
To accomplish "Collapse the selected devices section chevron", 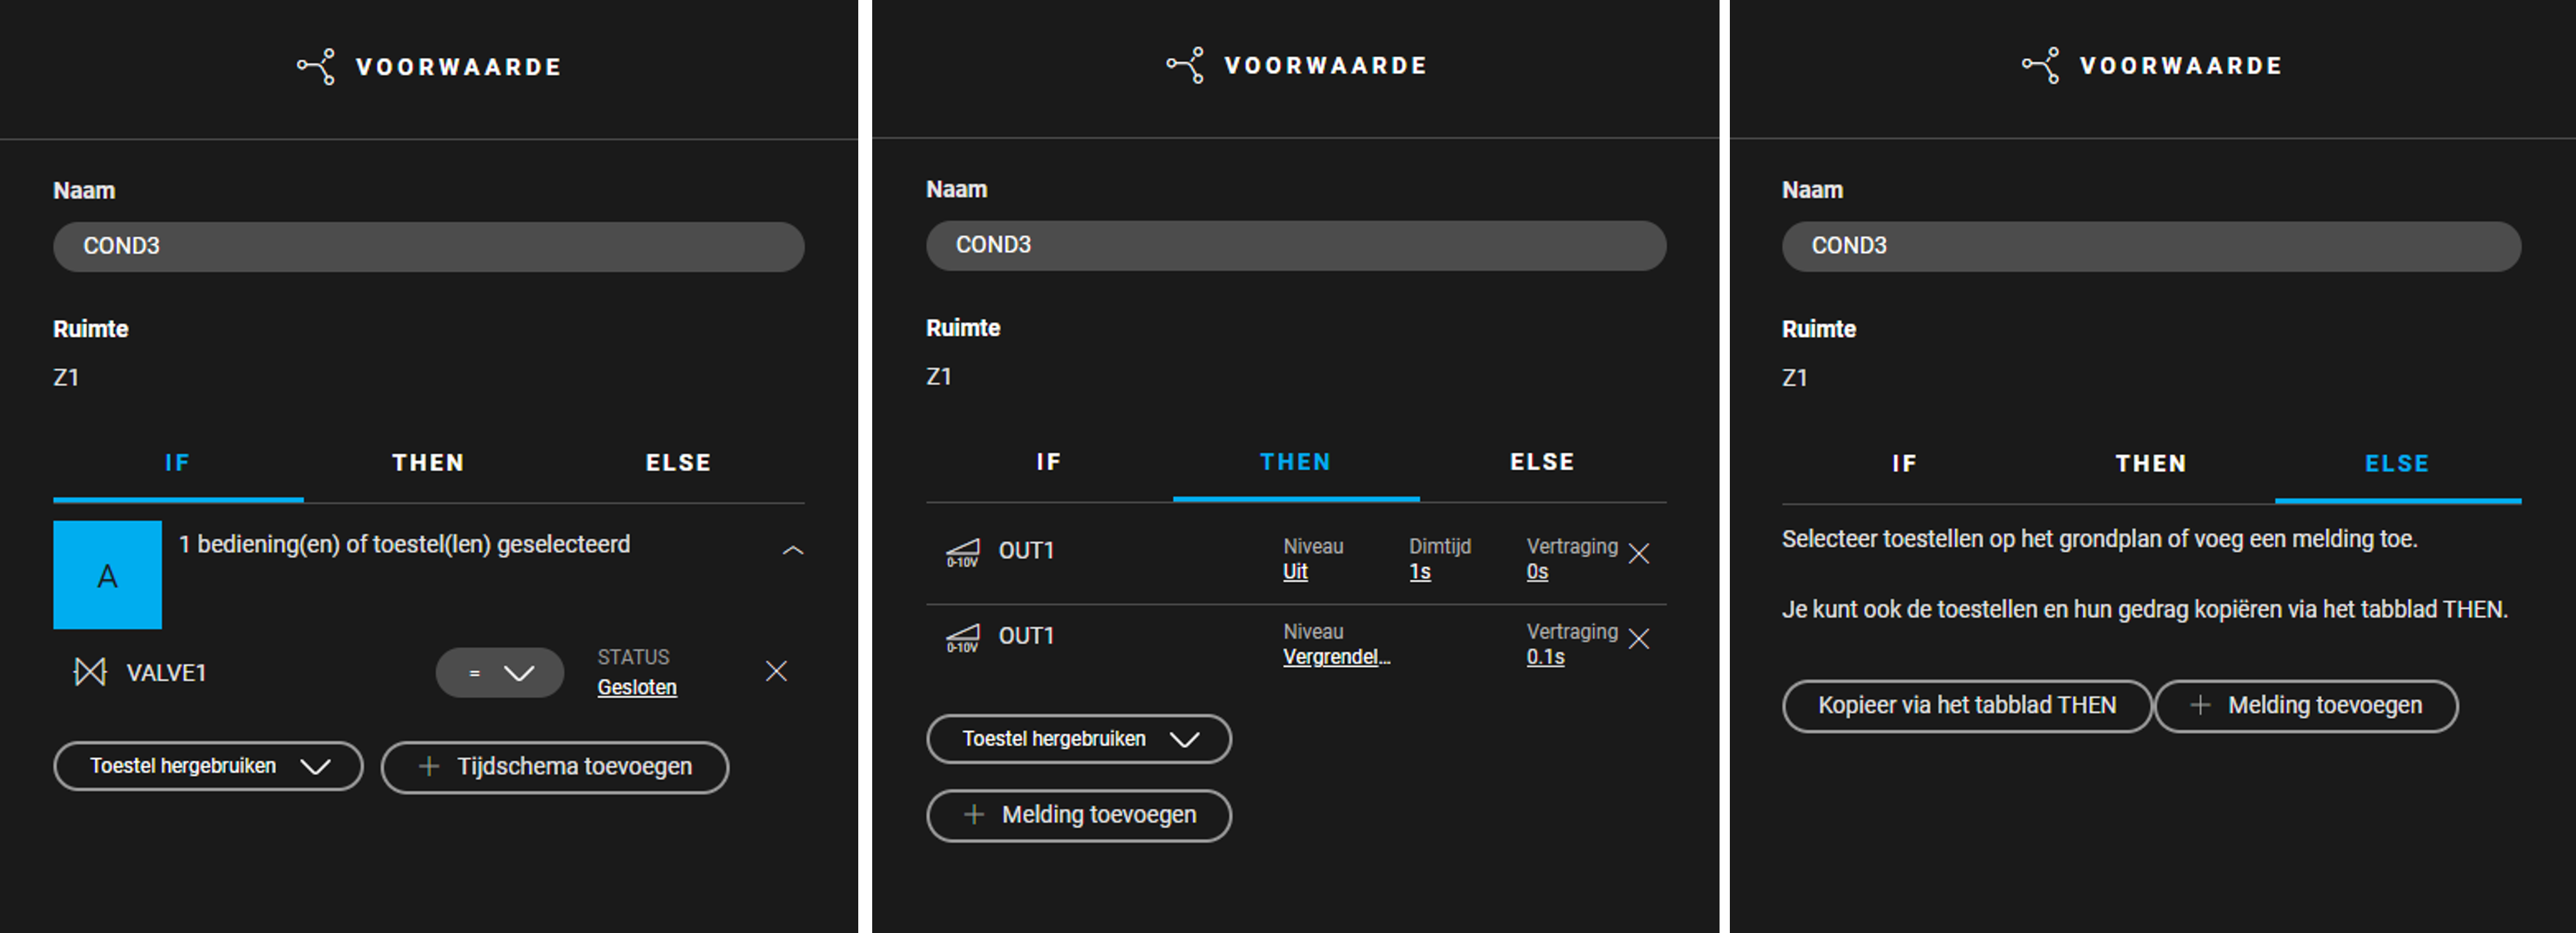I will point(793,550).
